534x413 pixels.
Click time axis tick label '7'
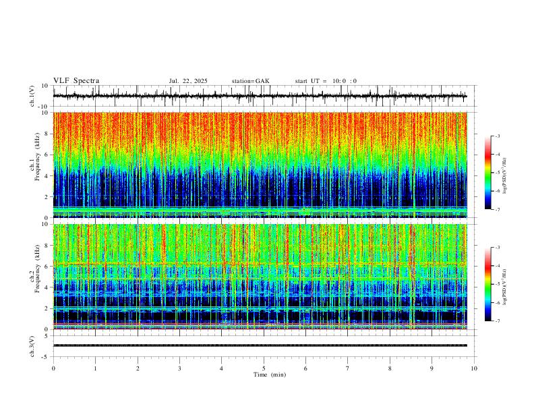point(348,368)
